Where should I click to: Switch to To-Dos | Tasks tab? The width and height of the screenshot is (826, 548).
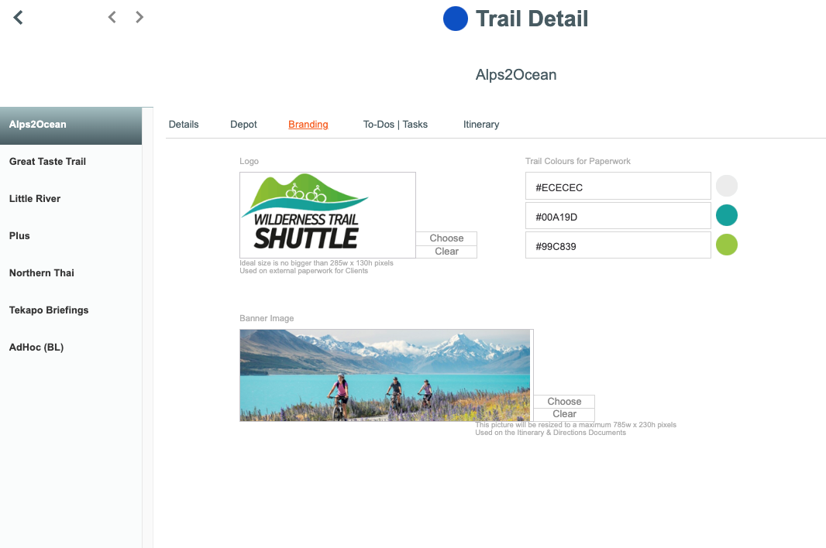coord(395,125)
